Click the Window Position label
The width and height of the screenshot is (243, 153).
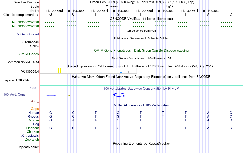coord(27,2)
